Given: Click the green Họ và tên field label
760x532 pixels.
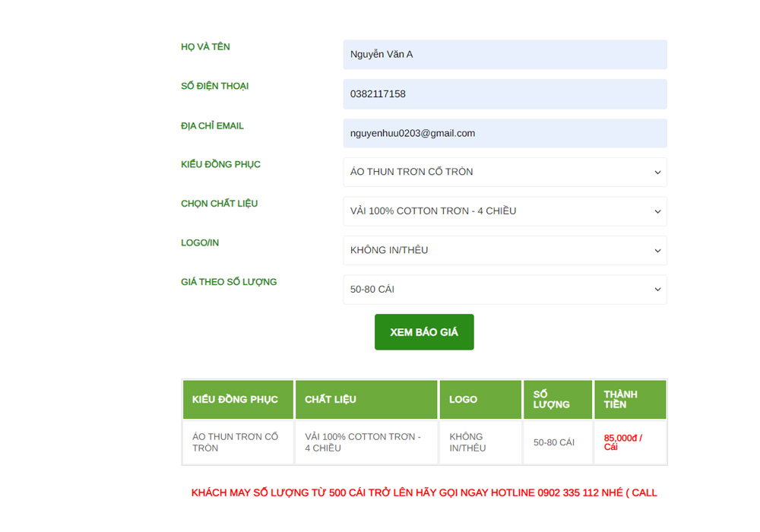Looking at the screenshot, I should [x=205, y=47].
